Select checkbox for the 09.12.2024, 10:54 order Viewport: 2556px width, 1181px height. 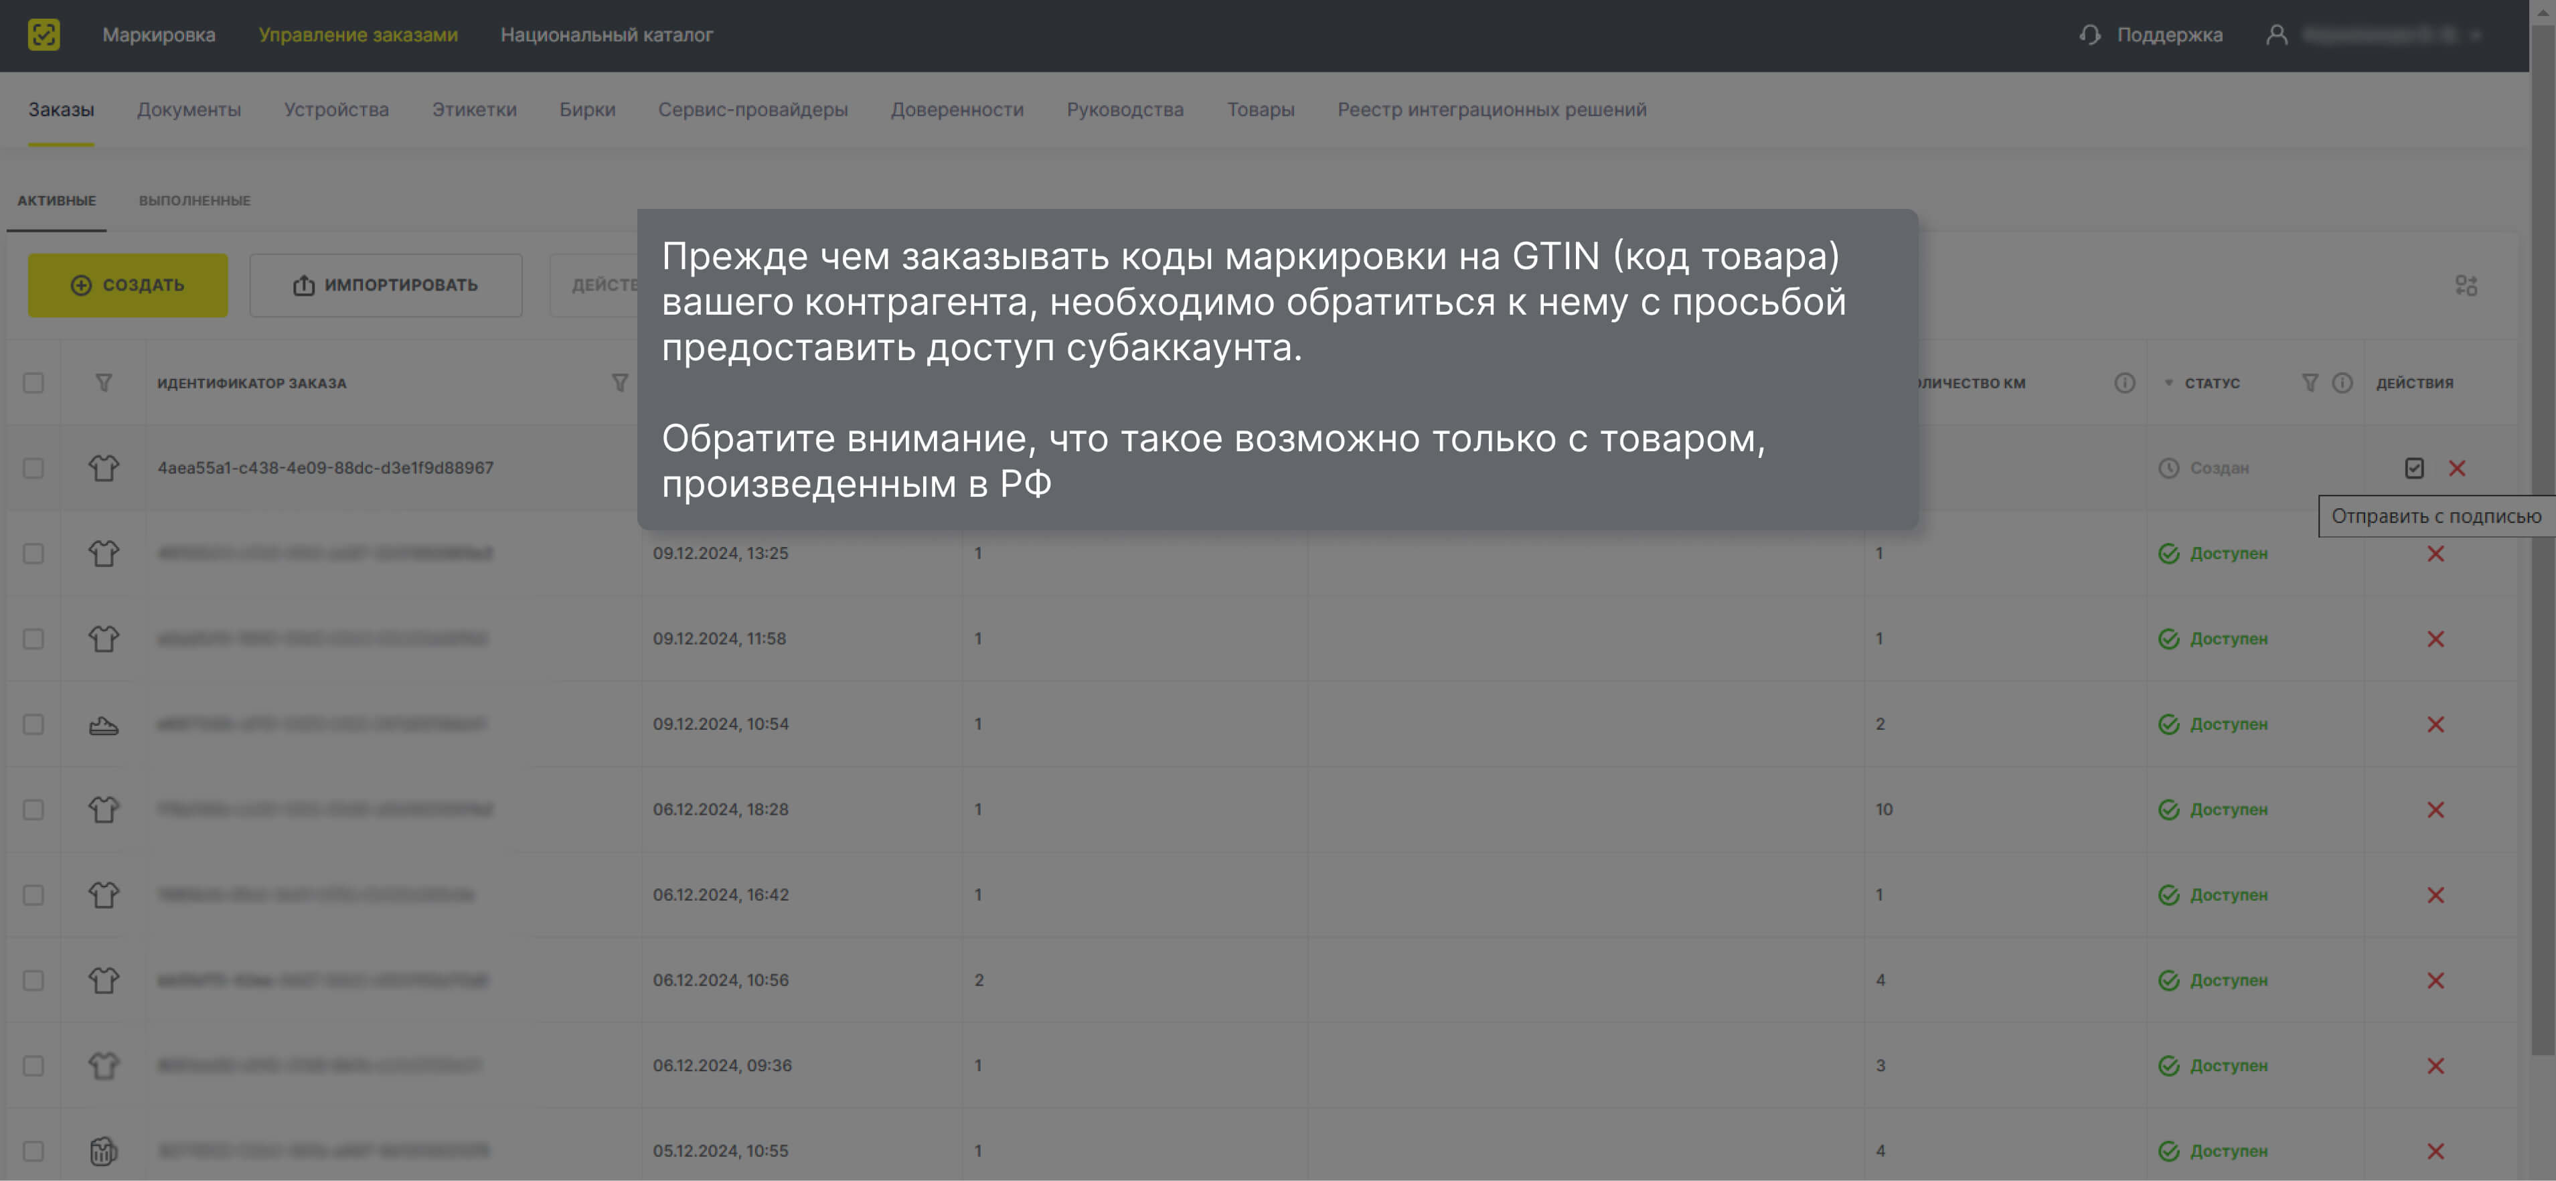[x=33, y=724]
